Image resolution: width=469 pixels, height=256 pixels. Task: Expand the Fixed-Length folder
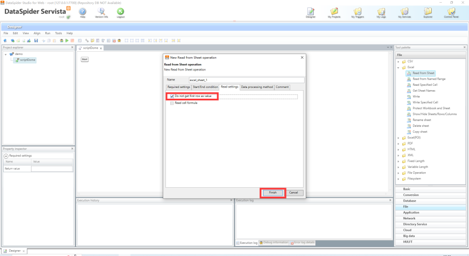tap(399, 162)
